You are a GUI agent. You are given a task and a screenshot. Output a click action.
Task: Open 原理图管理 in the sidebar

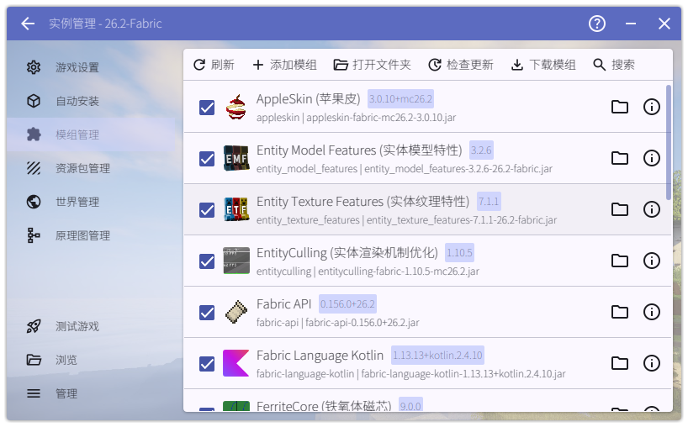coord(91,236)
